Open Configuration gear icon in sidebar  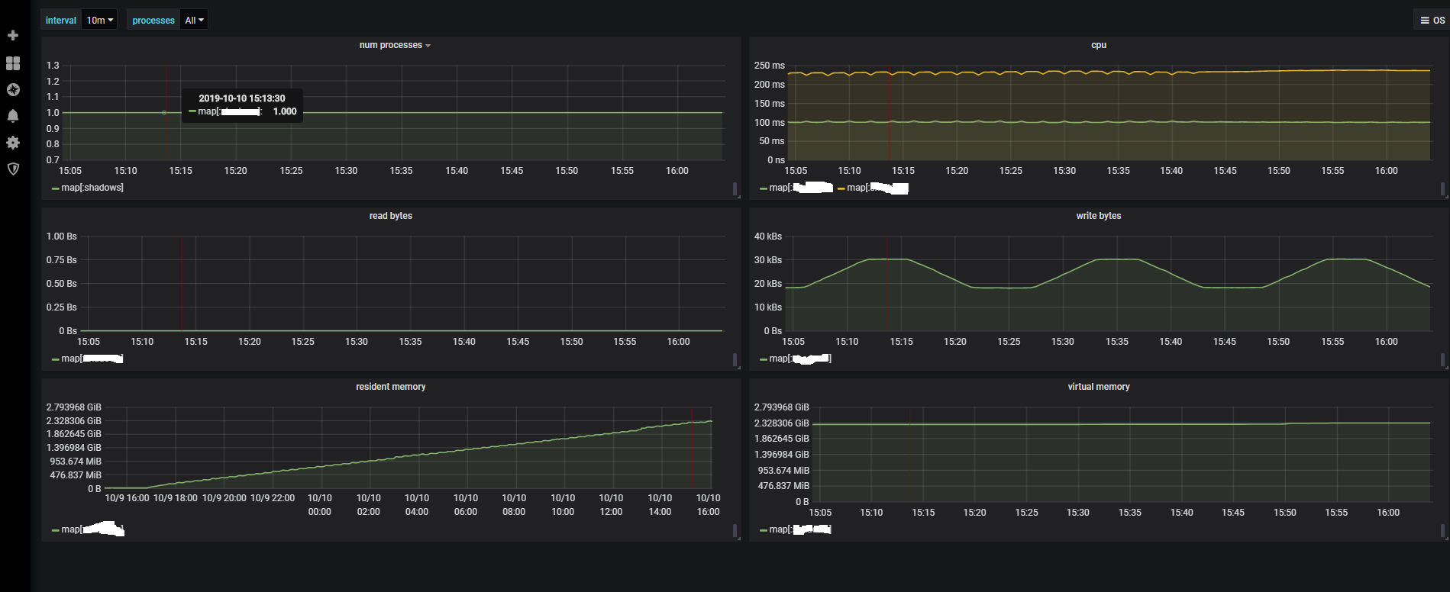point(13,143)
